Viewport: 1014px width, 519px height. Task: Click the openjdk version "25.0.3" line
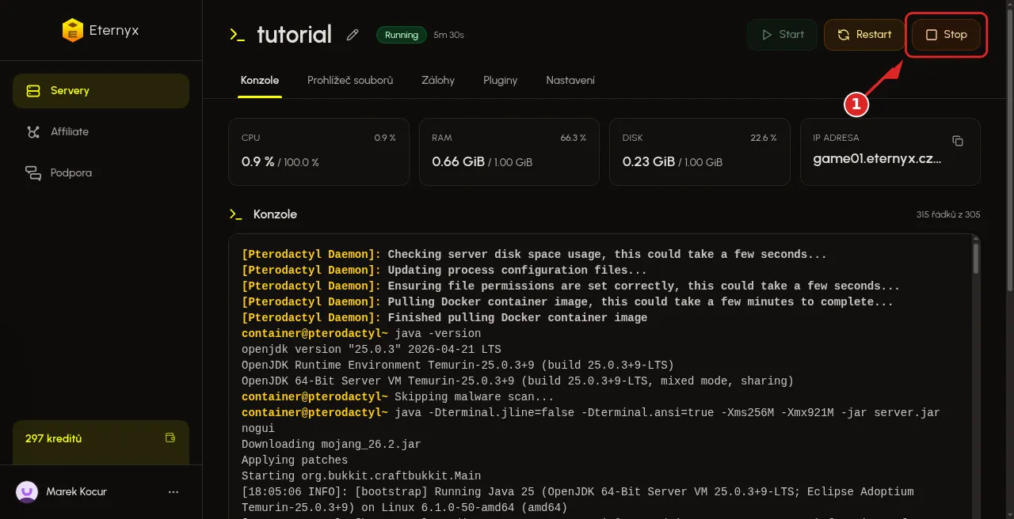(x=372, y=350)
